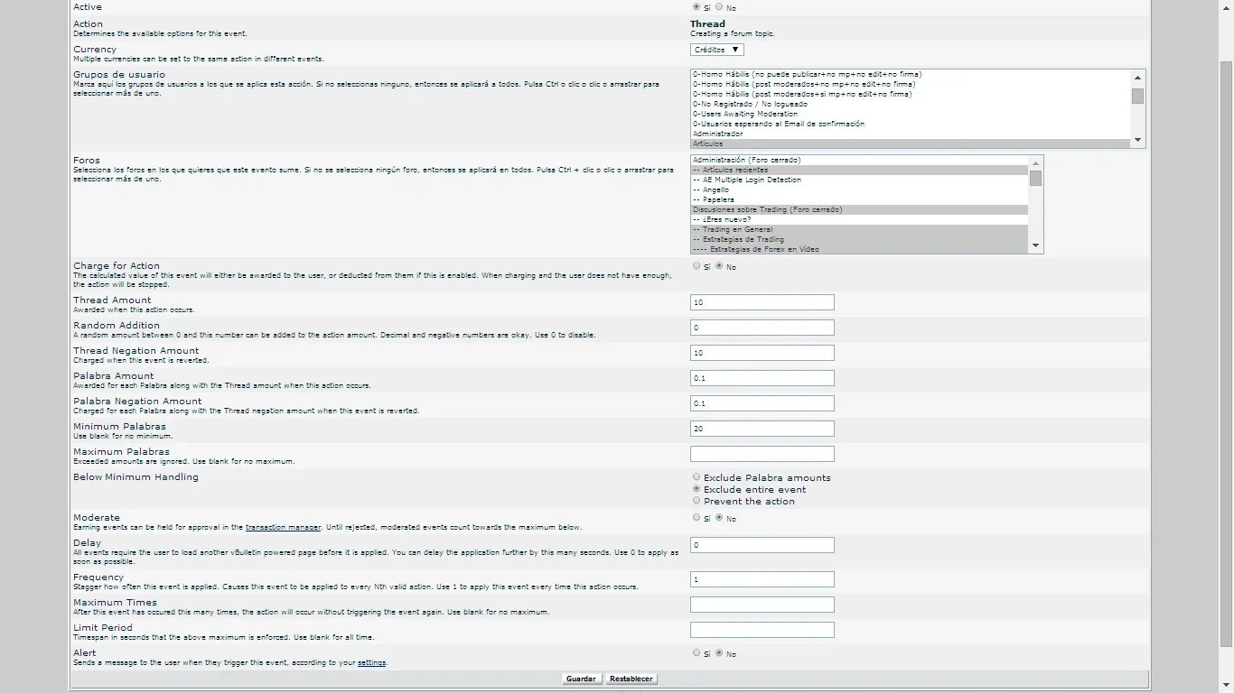The image size is (1234, 693).
Task: Select 0-Usuarios esperando al Email de confirmación
Action: [x=911, y=124]
